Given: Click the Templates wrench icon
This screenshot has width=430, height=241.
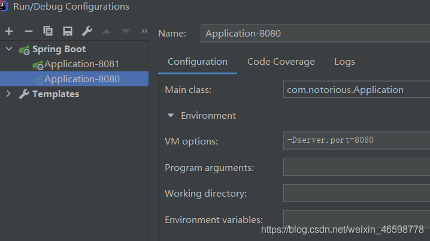Looking at the screenshot, I should pyautogui.click(x=24, y=94).
